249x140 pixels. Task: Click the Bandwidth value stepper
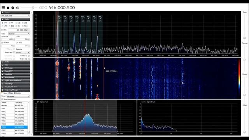(x=8, y=39)
